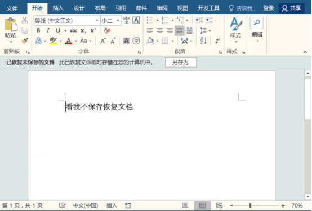This screenshot has width=312, height=211.
Task: Expand the bullets list arrow
Action: click(x=157, y=20)
